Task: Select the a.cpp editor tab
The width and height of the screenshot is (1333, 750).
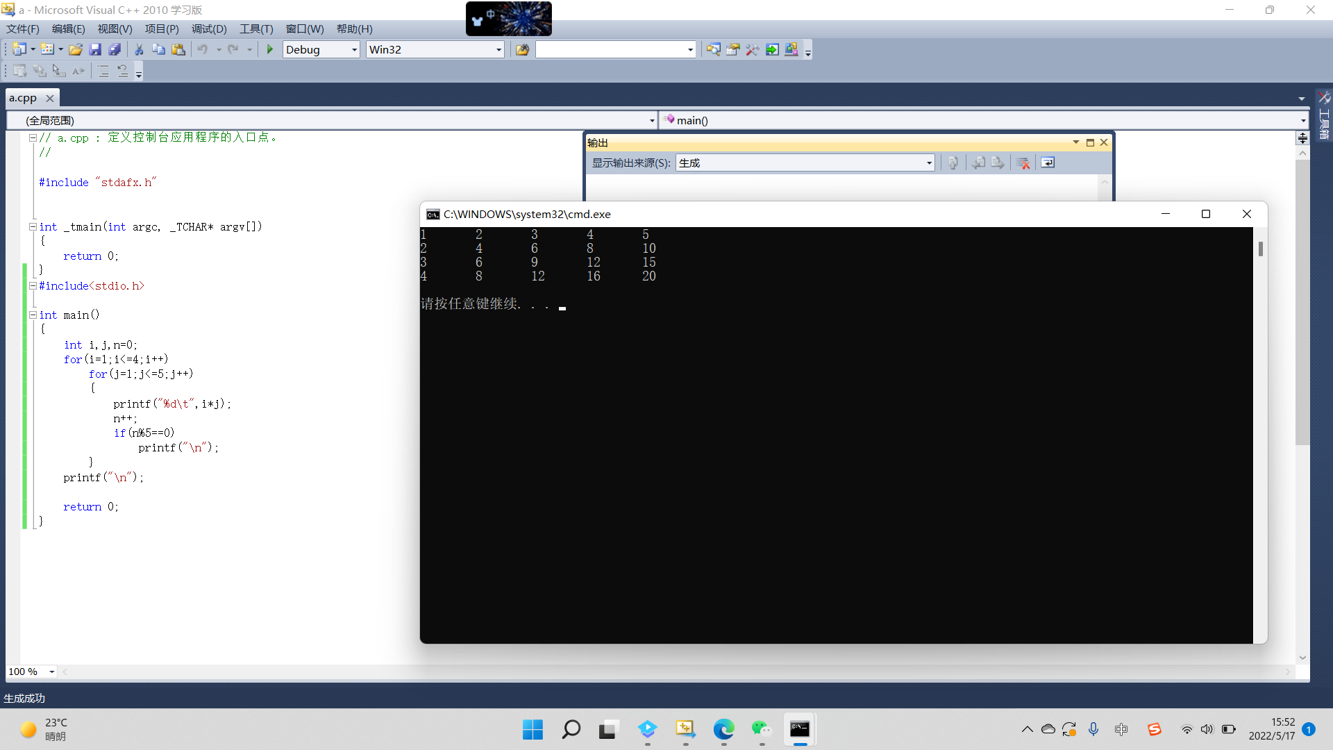Action: (23, 98)
